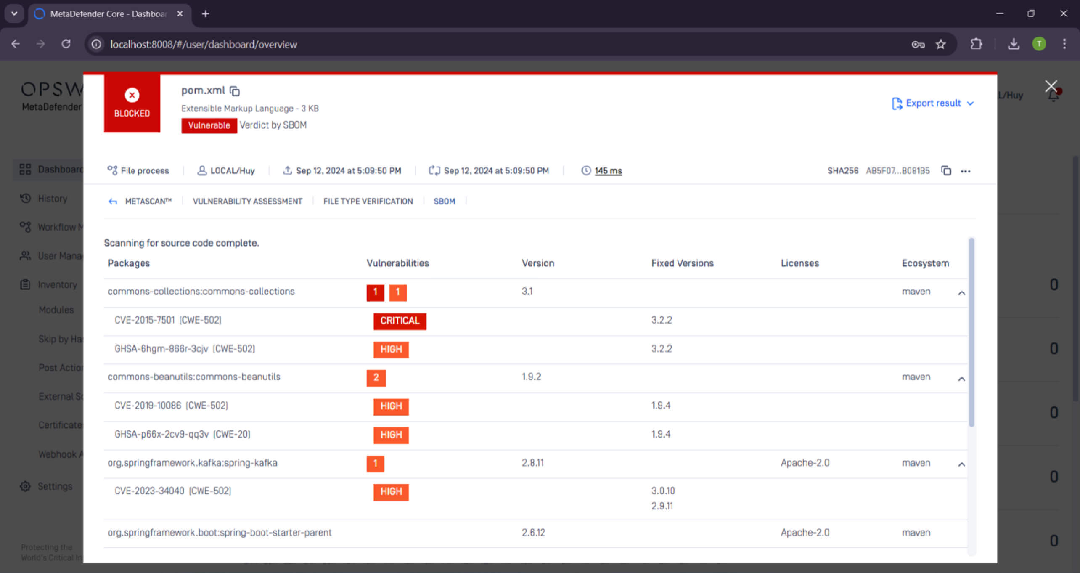This screenshot has width=1080, height=573.
Task: Click the package list vertical scrollbar
Action: pos(971,332)
